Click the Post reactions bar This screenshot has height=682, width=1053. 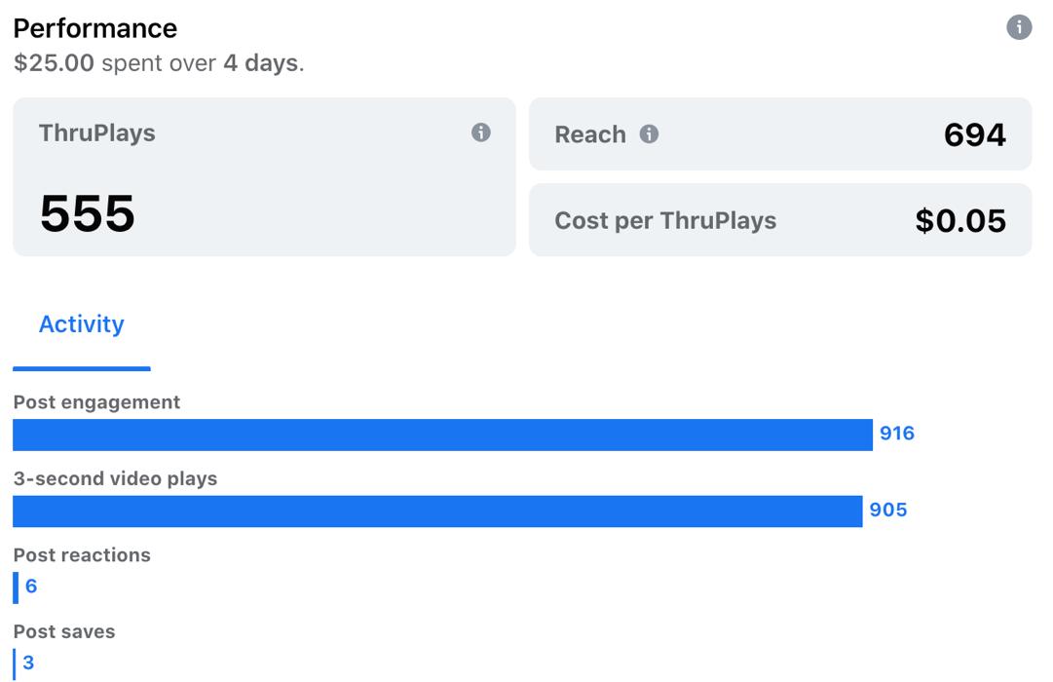click(17, 587)
